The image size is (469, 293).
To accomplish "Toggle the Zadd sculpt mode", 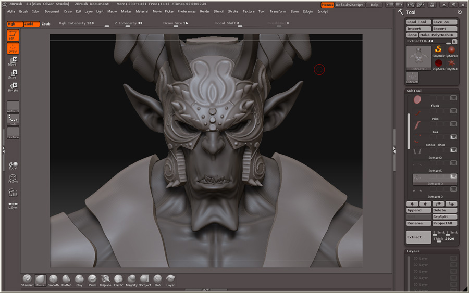I will pyautogui.click(x=32, y=24).
